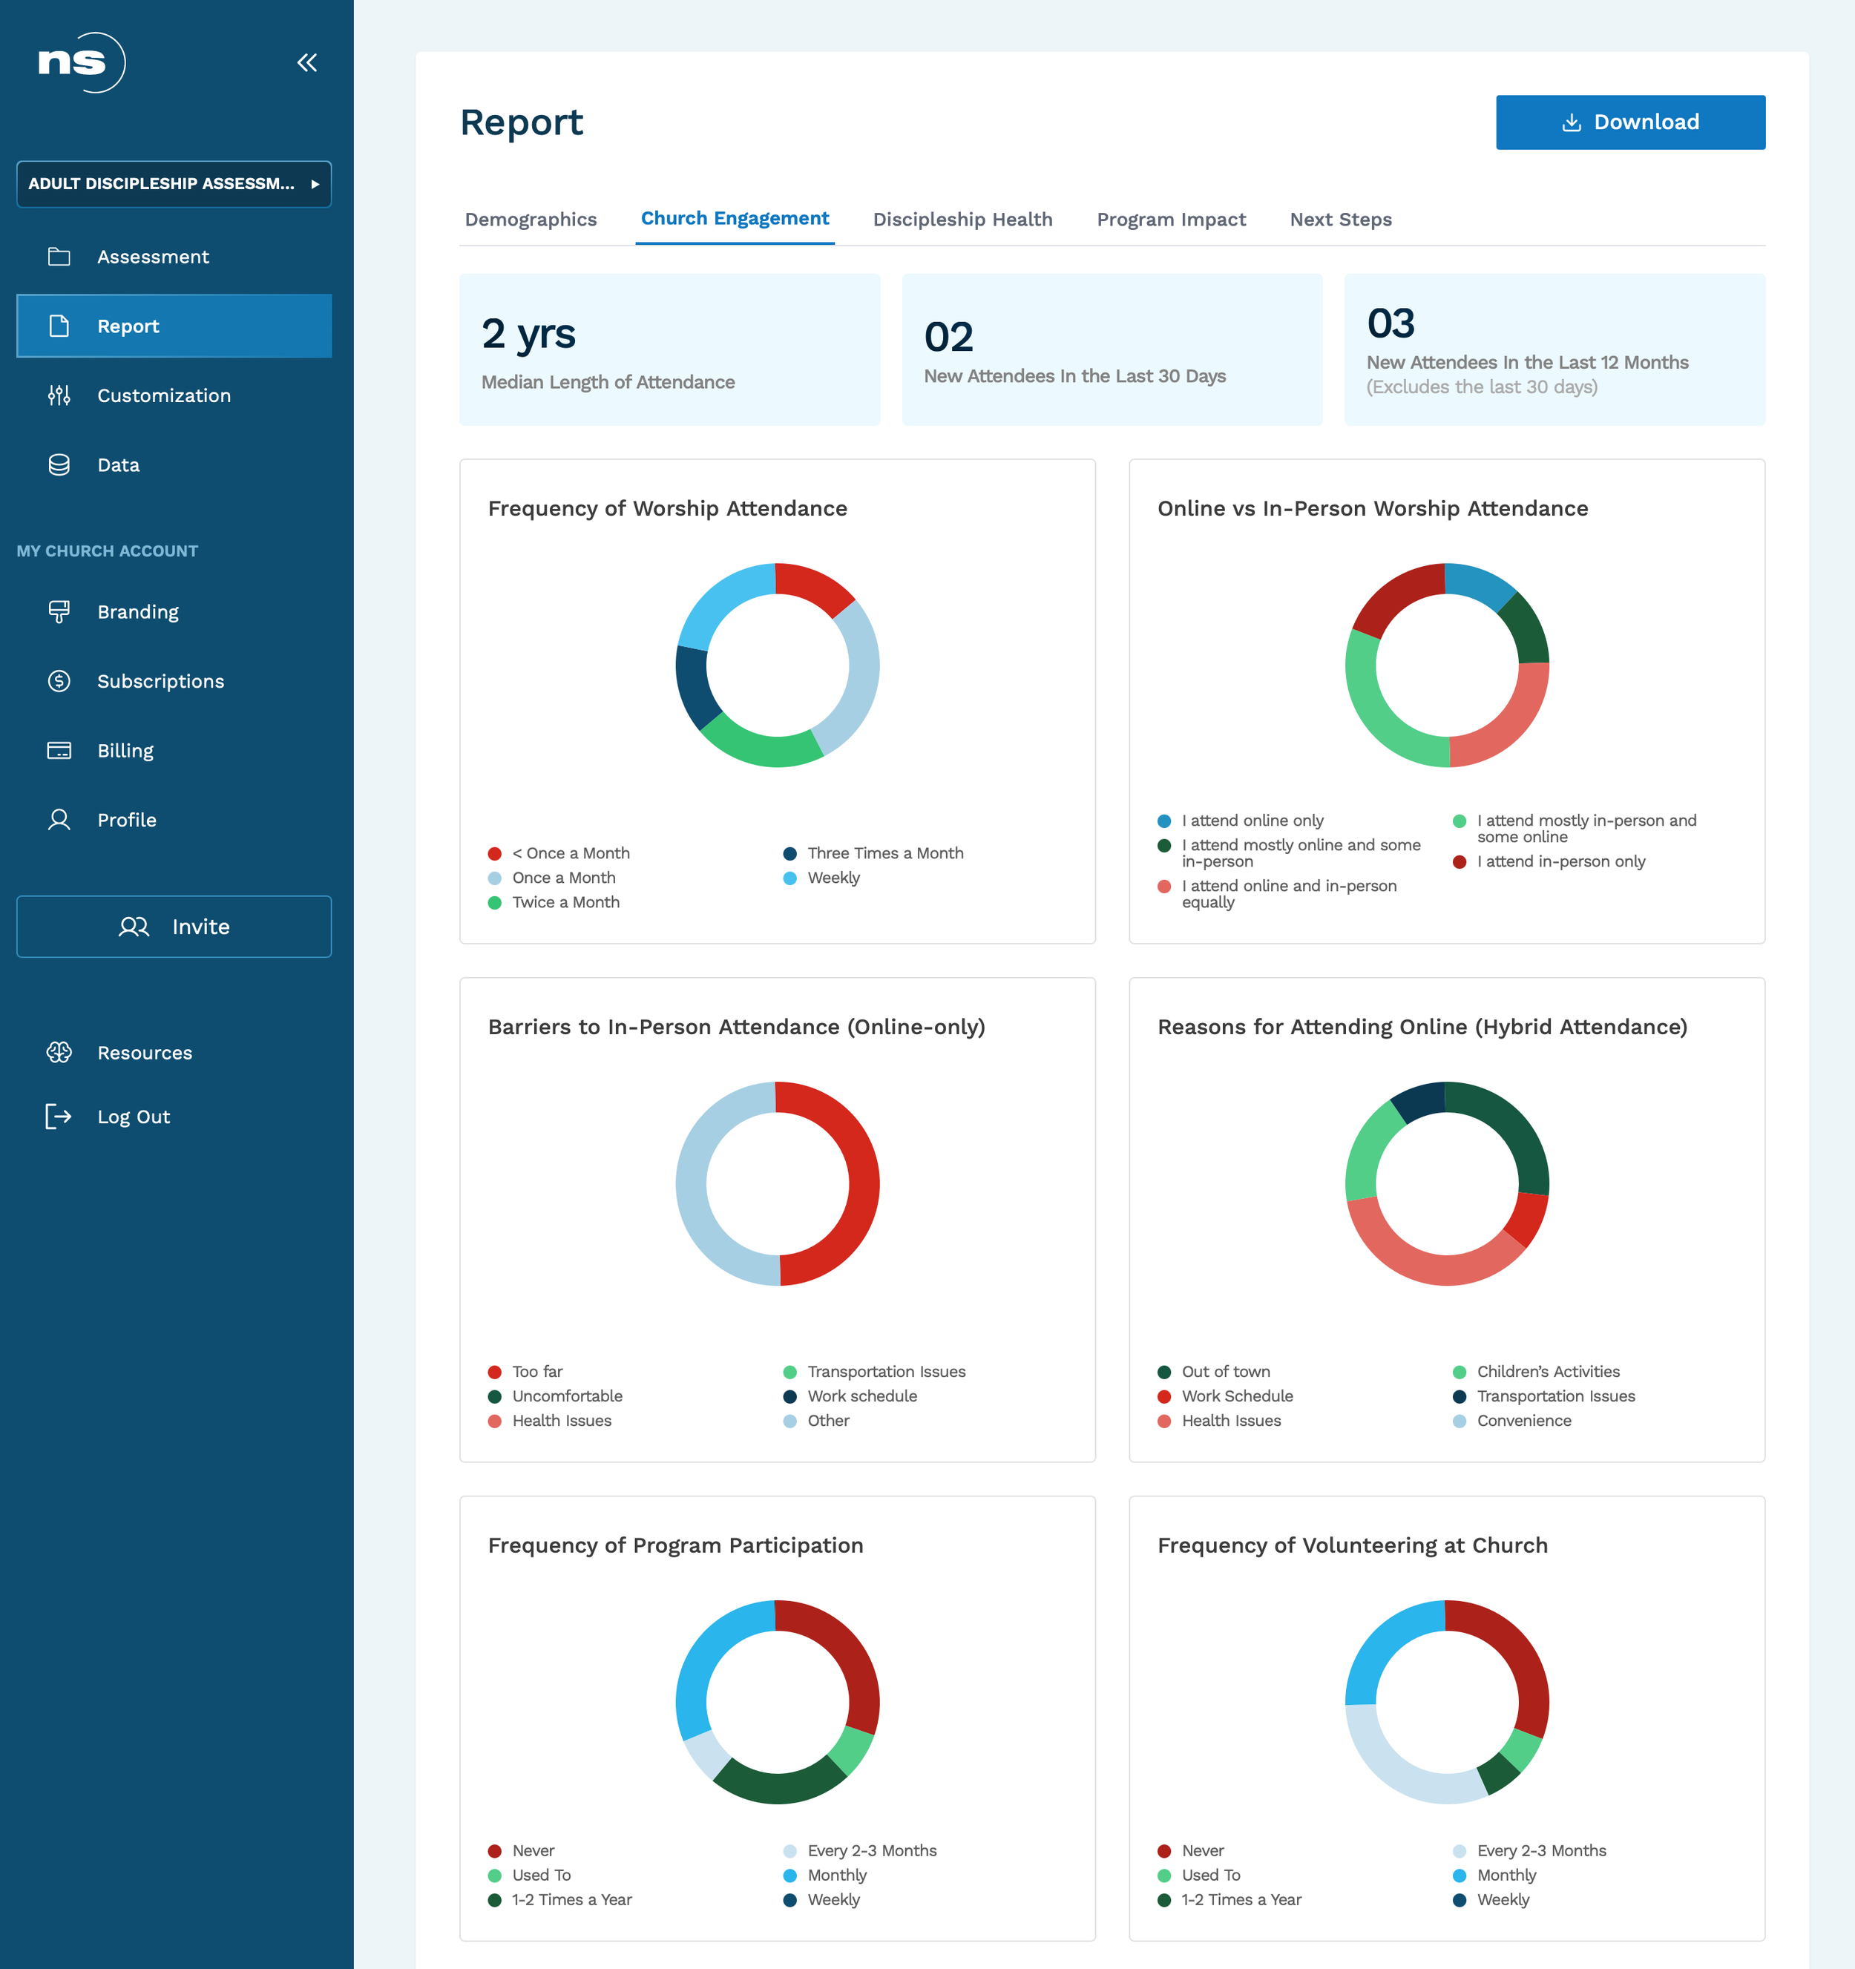Toggle the Weekly legend in Worship Attendance chart

pos(822,878)
